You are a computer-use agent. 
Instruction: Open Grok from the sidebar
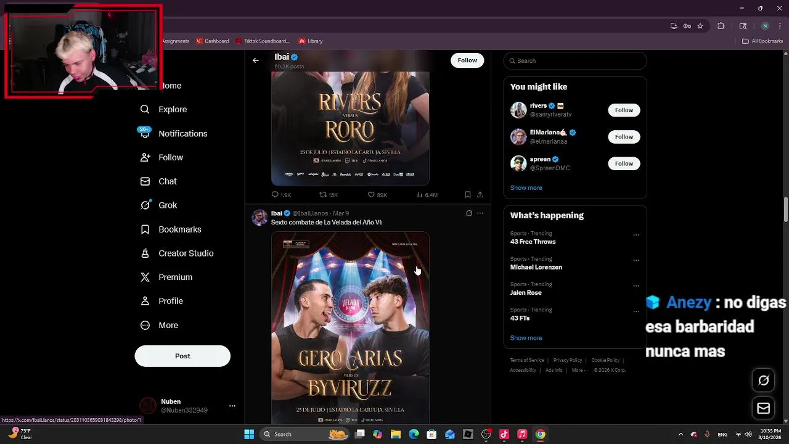pyautogui.click(x=159, y=205)
